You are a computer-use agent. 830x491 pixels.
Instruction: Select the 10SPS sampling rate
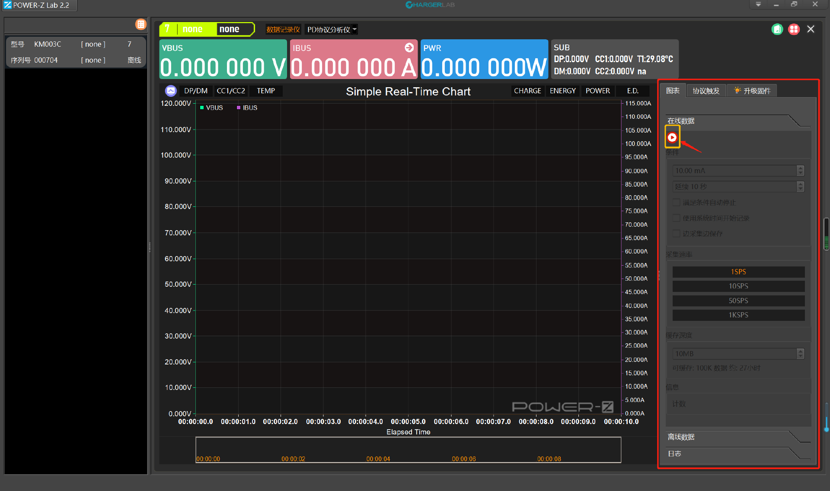[738, 286]
